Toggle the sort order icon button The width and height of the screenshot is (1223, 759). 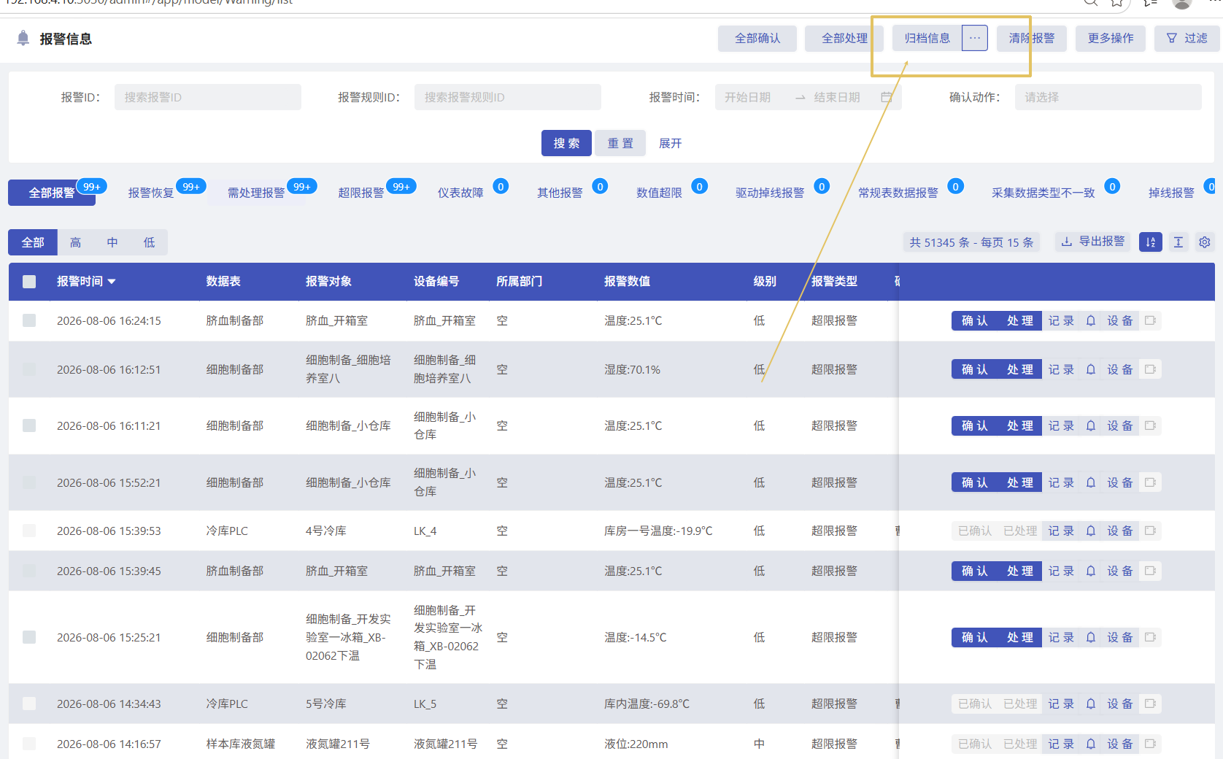[x=1151, y=242]
